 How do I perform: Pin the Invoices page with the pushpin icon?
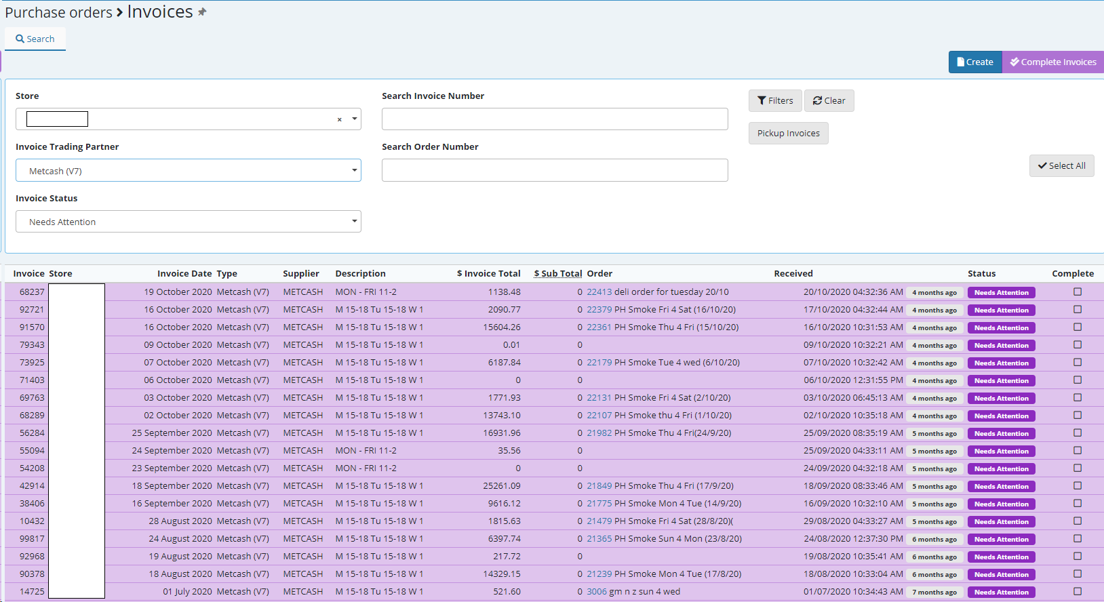(x=201, y=12)
